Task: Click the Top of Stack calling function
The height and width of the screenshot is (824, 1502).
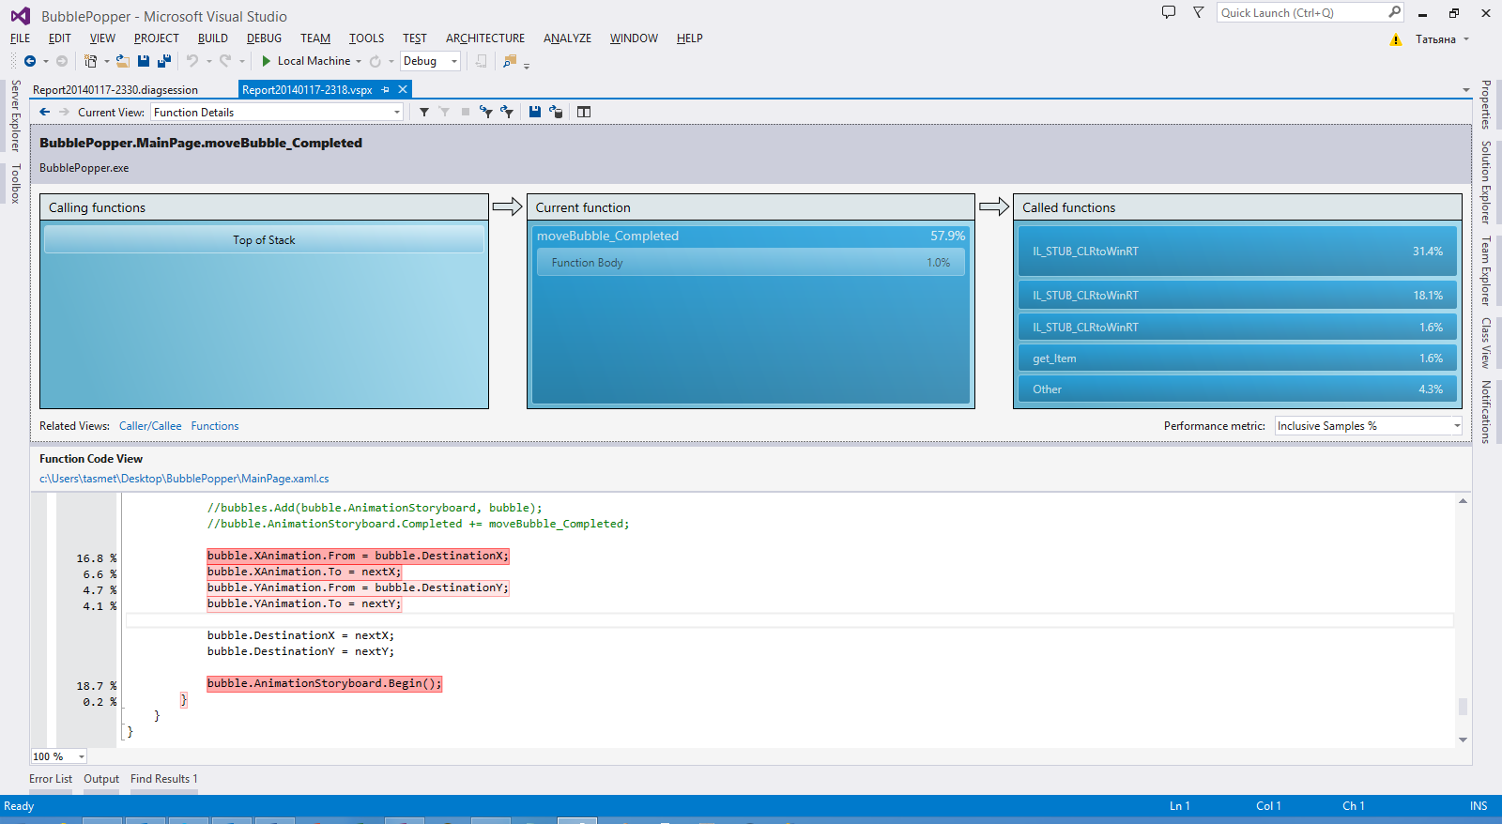Action: (264, 239)
